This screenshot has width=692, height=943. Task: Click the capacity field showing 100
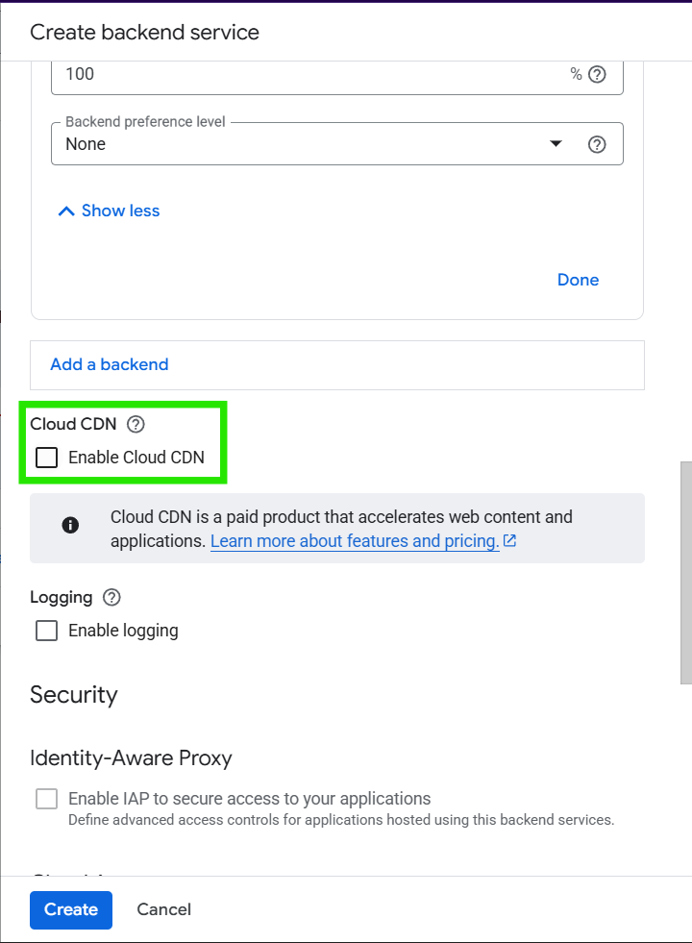[x=308, y=74]
